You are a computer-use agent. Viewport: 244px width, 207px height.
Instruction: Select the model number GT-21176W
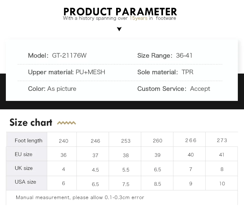coord(69,56)
